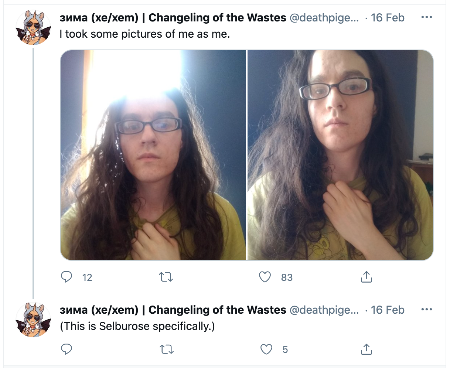Retweet the Selburose tweet

pos(166,349)
